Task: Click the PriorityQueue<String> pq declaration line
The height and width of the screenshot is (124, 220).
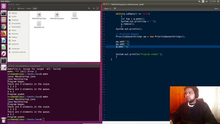Action: point(150,37)
